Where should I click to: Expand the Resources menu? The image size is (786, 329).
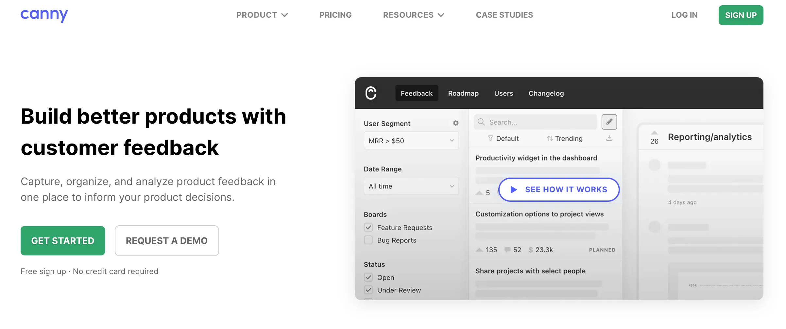tap(414, 15)
